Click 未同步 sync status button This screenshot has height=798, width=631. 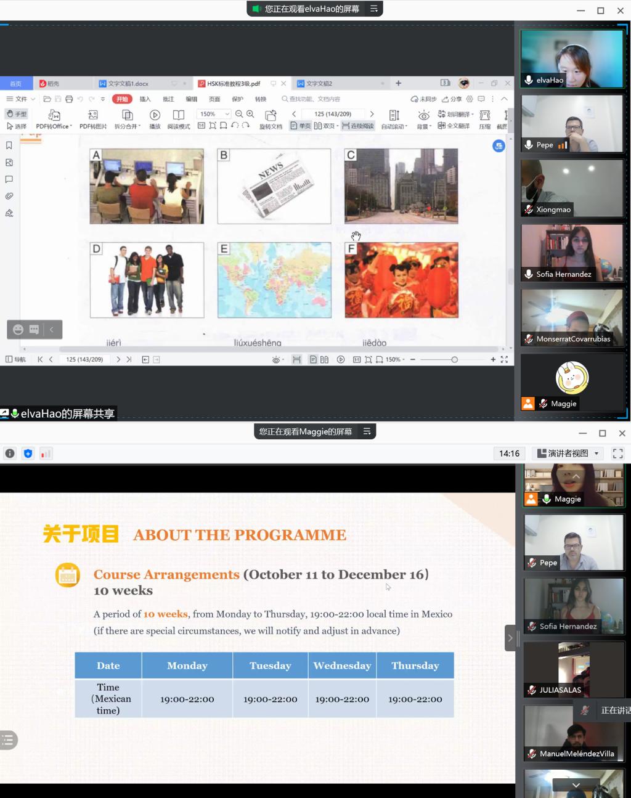[423, 99]
